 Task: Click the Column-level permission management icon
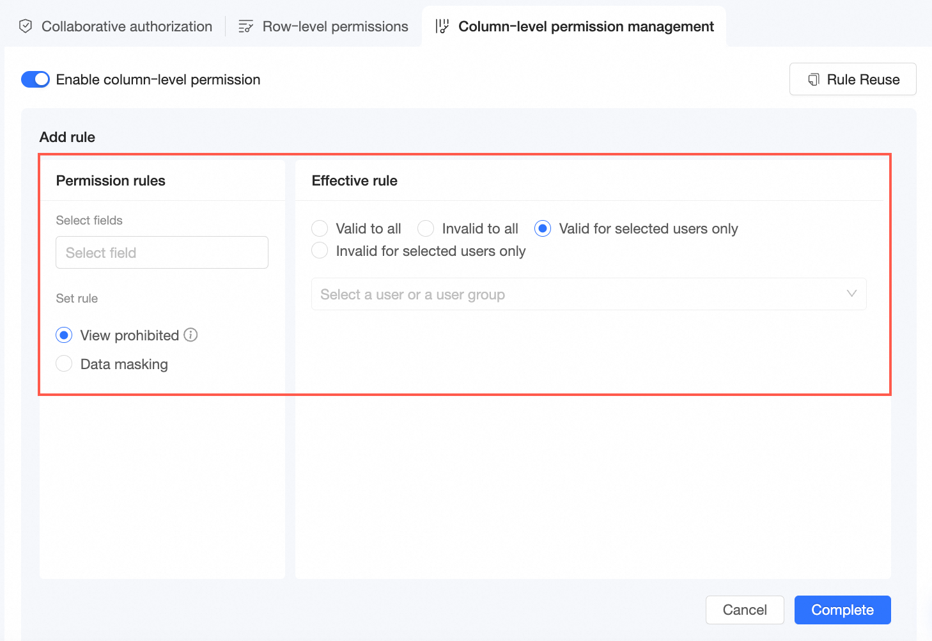pos(442,26)
